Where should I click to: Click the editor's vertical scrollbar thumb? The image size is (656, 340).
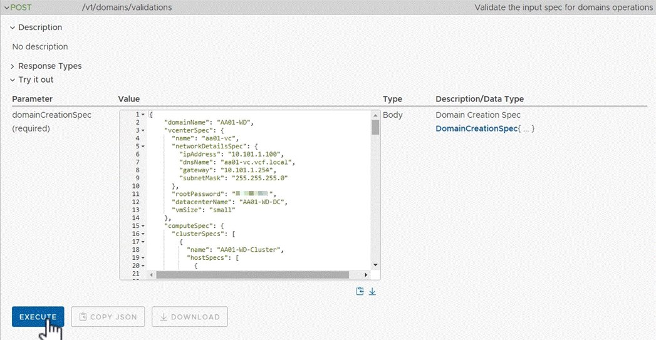(375, 128)
